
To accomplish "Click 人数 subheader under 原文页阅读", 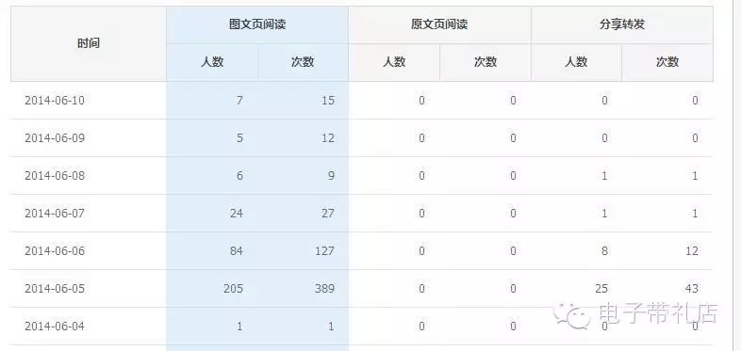I will click(394, 62).
